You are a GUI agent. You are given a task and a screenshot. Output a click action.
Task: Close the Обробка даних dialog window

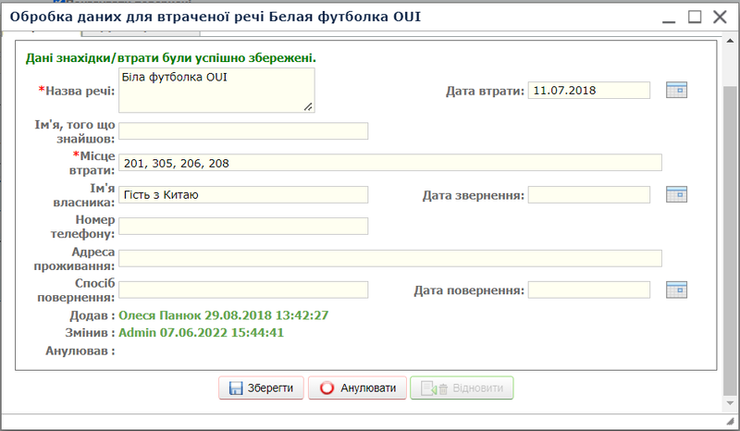pyautogui.click(x=720, y=17)
